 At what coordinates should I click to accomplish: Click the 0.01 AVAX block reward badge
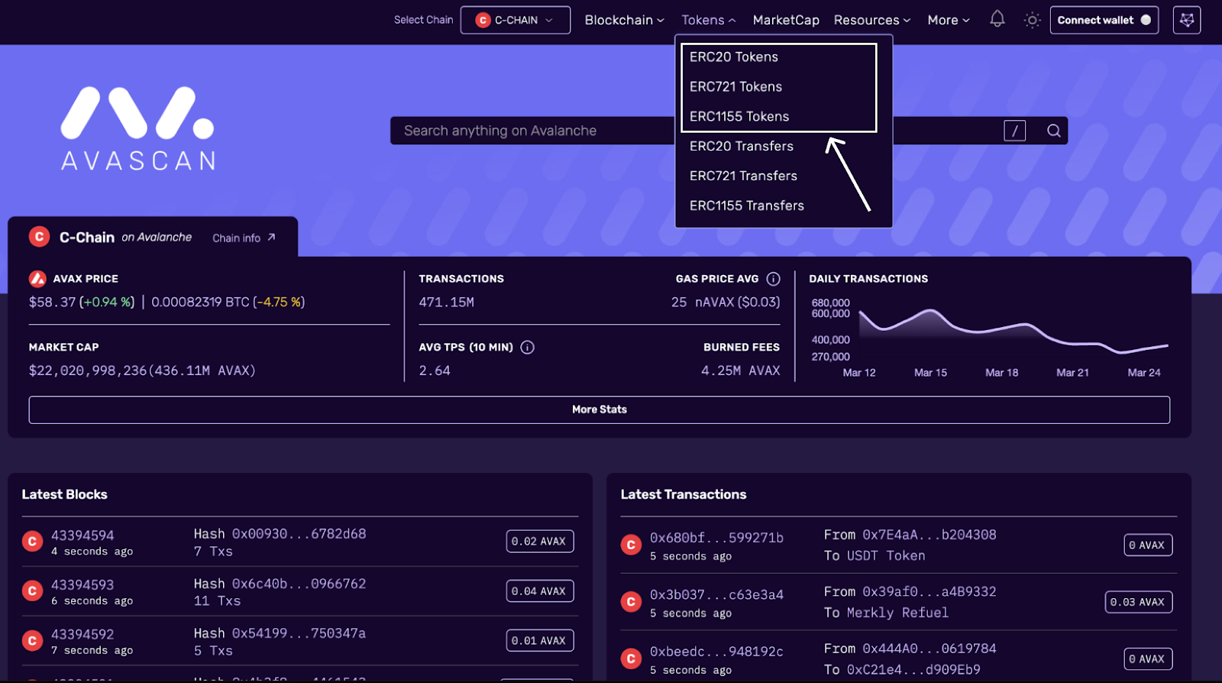pos(540,641)
